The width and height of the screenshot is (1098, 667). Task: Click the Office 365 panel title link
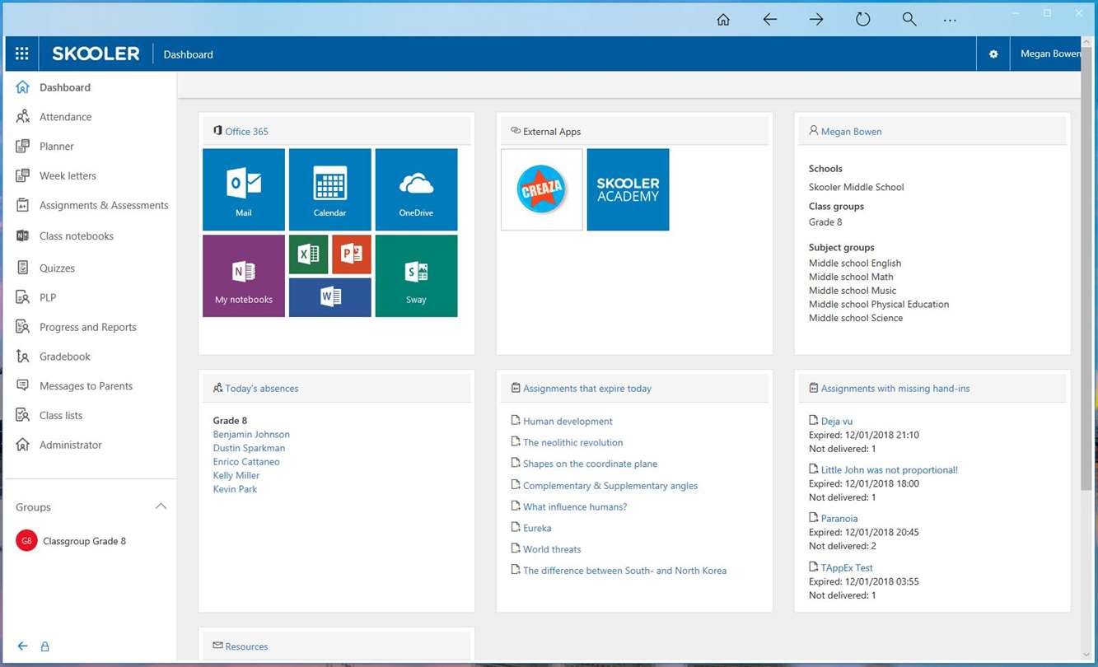coord(246,132)
